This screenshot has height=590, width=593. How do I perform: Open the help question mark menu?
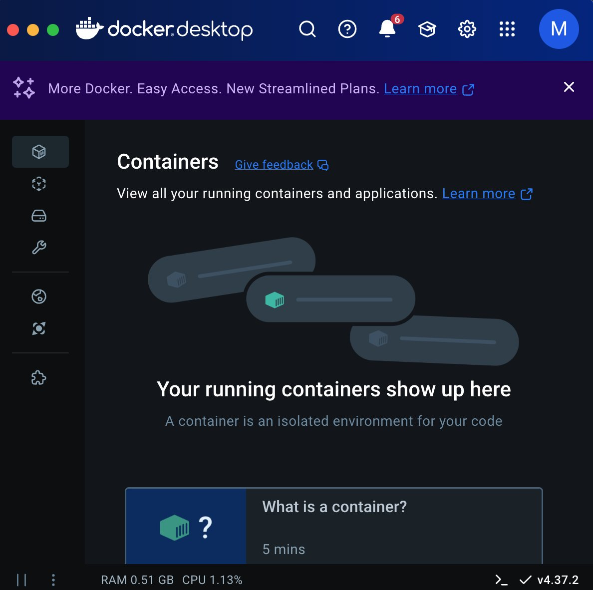pyautogui.click(x=347, y=29)
